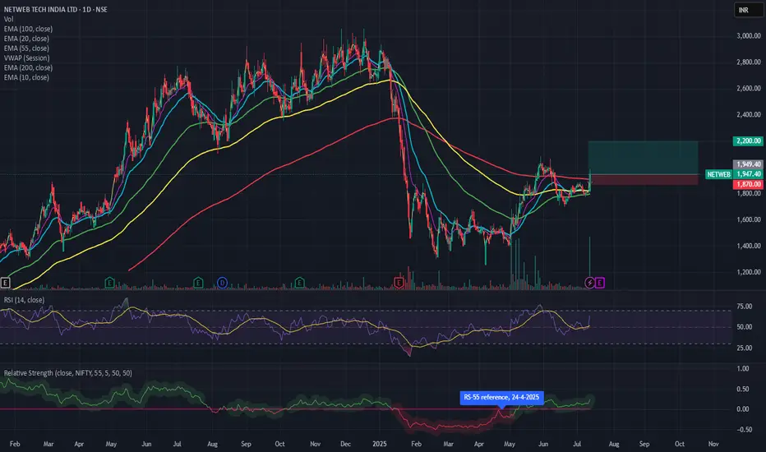Open the green E earnings marker near May 2024
Image resolution: width=766 pixels, height=452 pixels.
point(109,283)
